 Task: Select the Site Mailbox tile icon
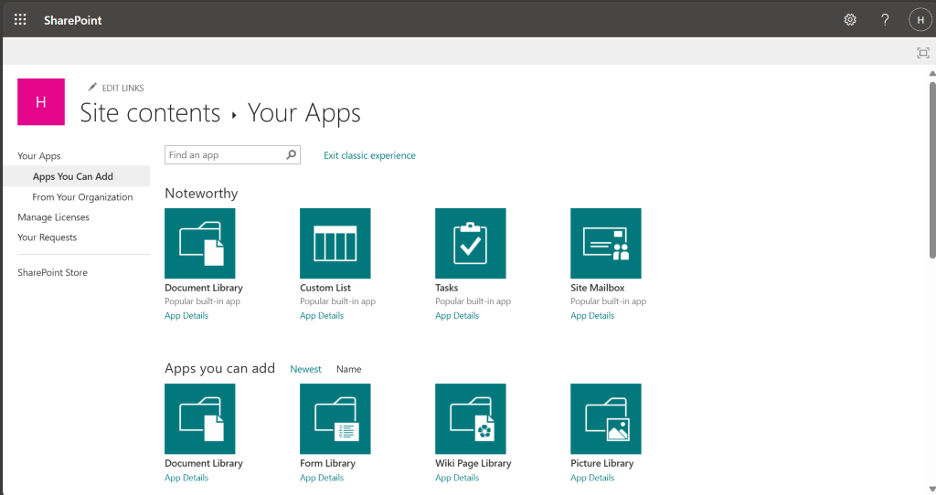click(606, 243)
